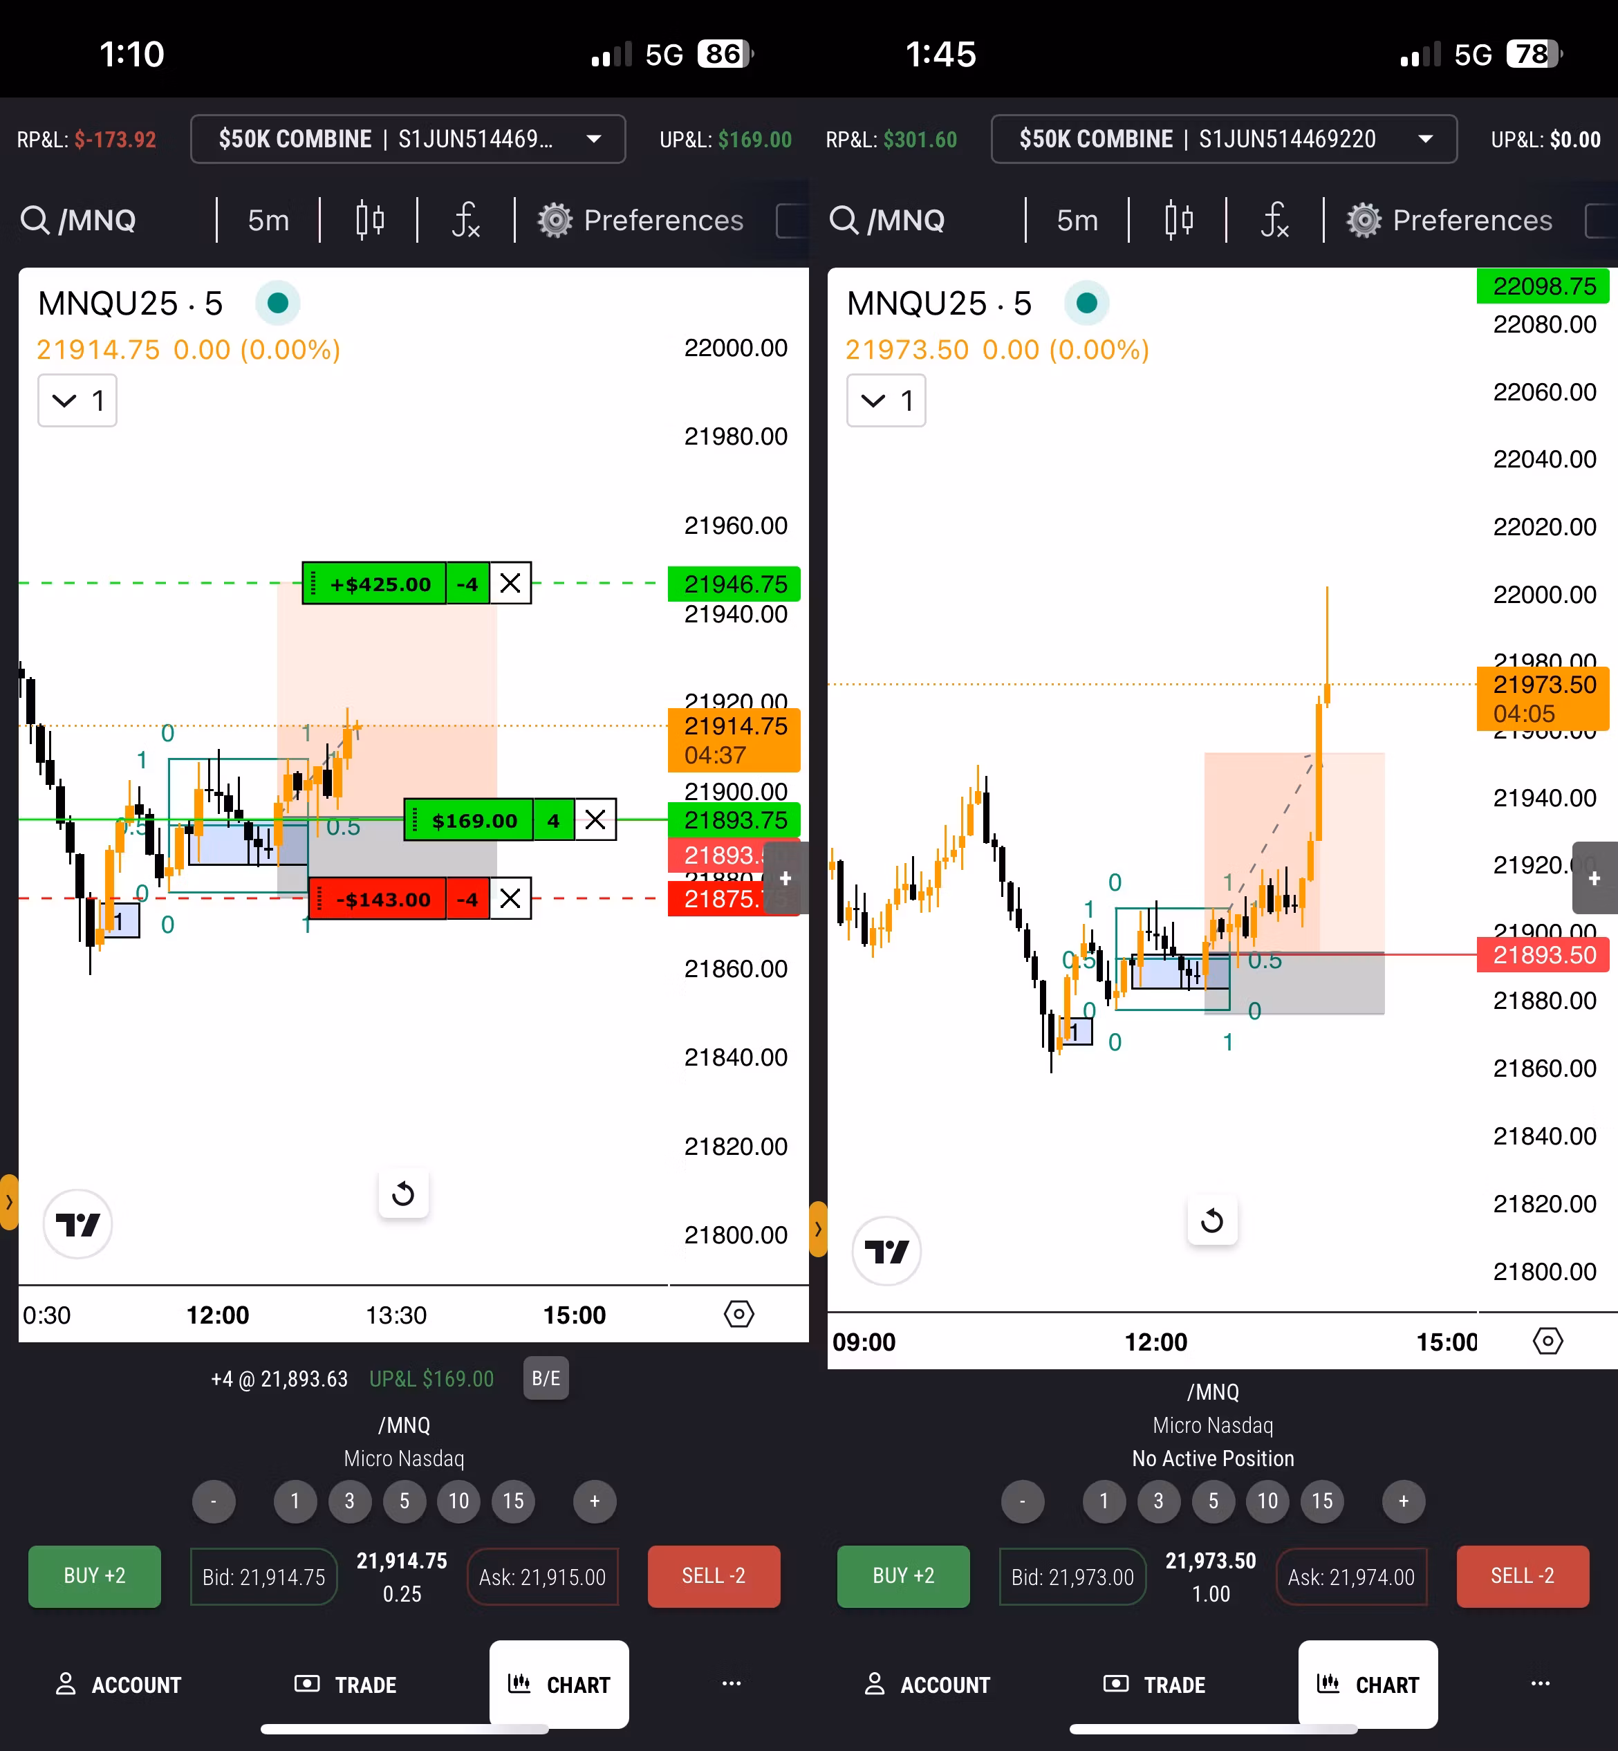Tap SELL -2 button in right panel

tap(1523, 1576)
